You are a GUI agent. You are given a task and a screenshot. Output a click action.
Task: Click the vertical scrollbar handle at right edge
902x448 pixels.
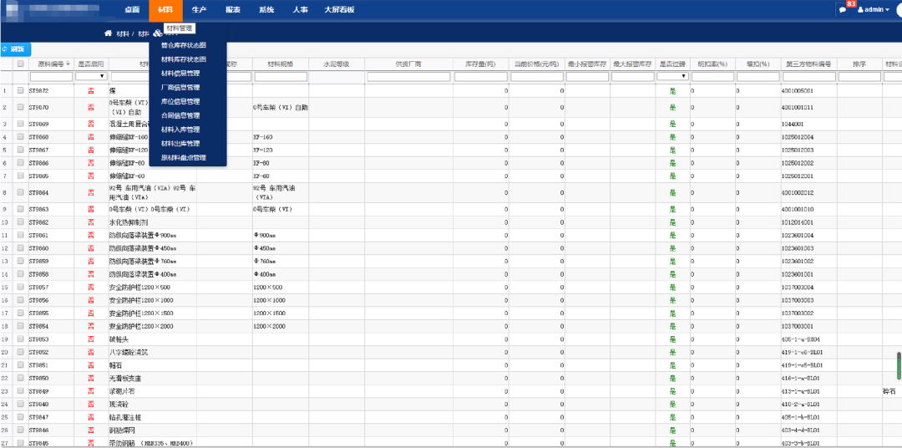pos(899,365)
